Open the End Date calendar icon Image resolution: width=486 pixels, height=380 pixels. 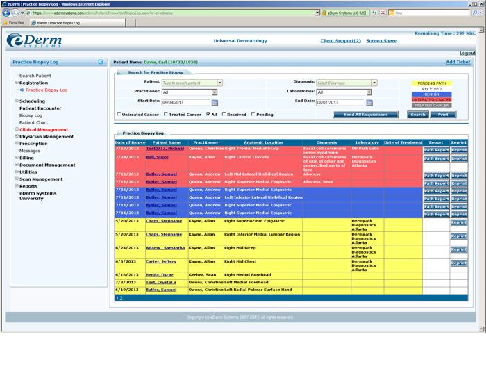[369, 102]
